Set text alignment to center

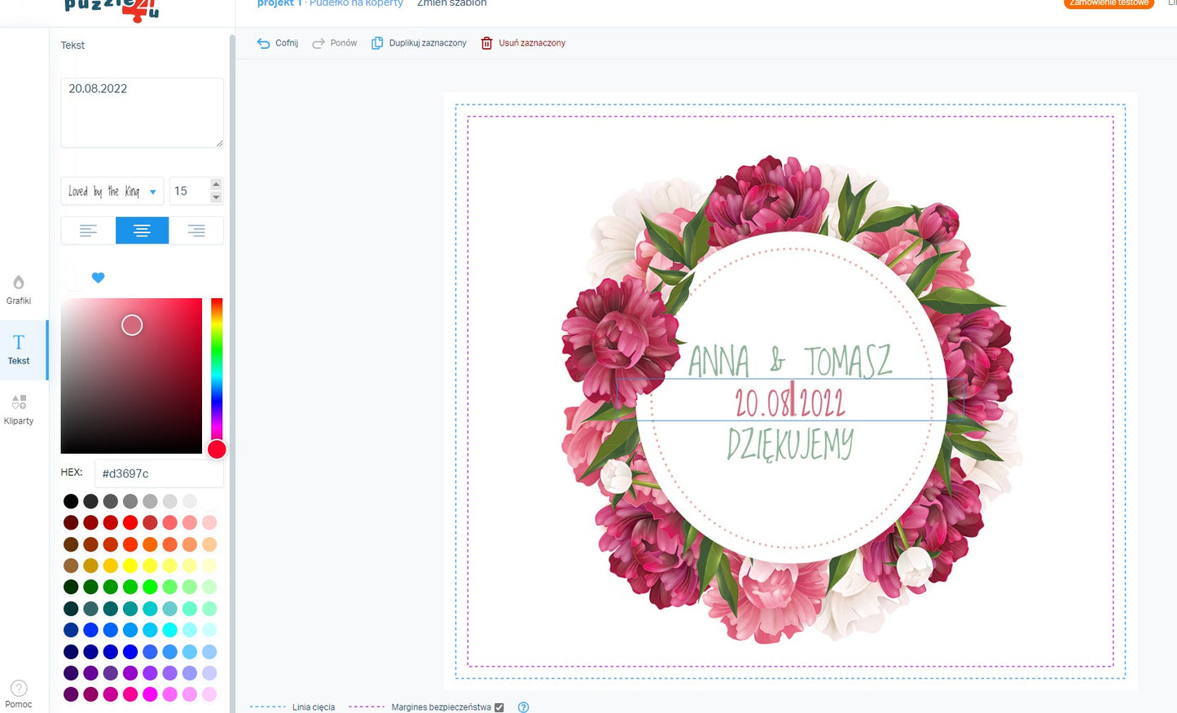pos(142,231)
